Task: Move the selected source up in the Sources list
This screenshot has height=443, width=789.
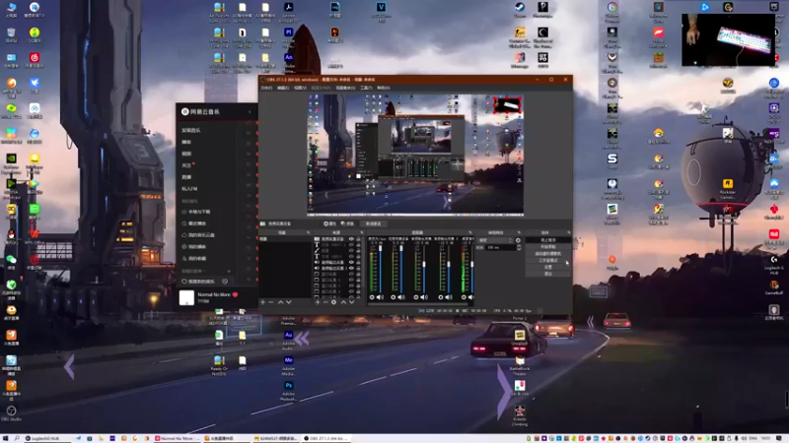Action: point(343,302)
